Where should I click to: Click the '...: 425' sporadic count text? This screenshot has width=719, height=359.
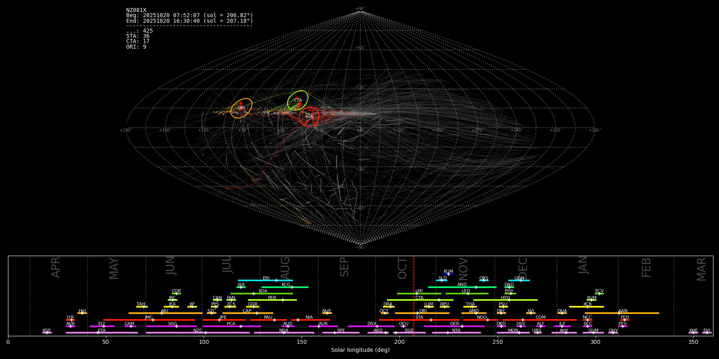tap(139, 31)
